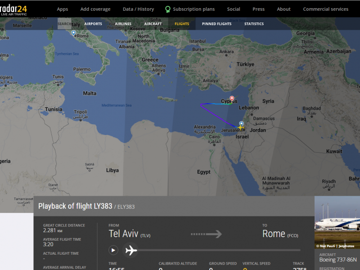Start flight playback with play button
The image size is (360, 270).
point(113,250)
